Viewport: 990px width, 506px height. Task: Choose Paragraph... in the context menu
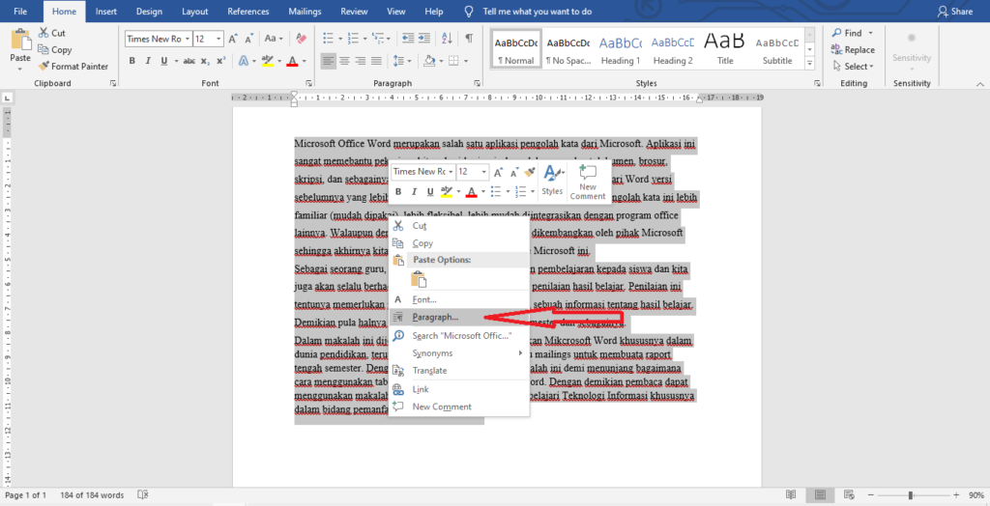[459, 318]
